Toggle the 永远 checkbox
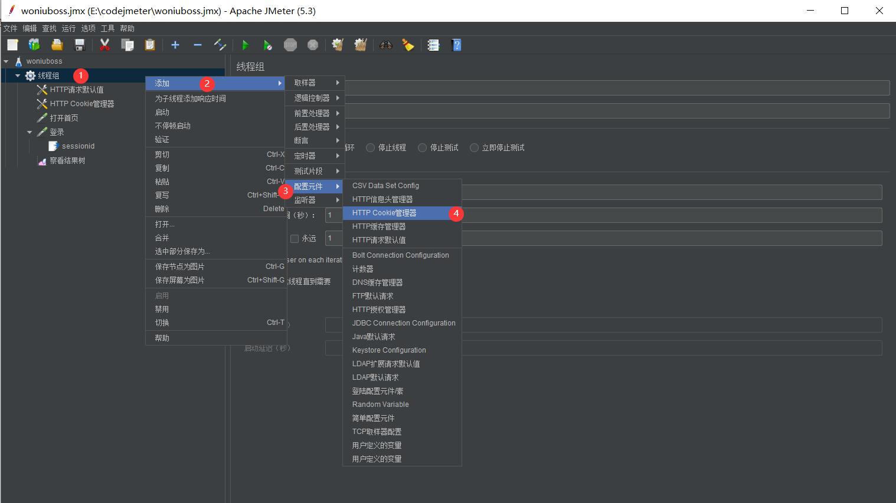The height and width of the screenshot is (503, 896). (295, 239)
